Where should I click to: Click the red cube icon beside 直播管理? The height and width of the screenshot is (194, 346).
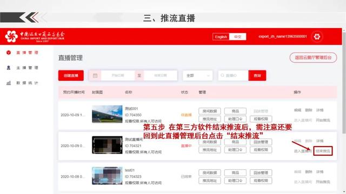[9, 53]
